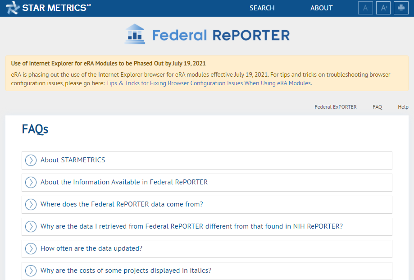Click the FAQs page heading

(x=35, y=129)
